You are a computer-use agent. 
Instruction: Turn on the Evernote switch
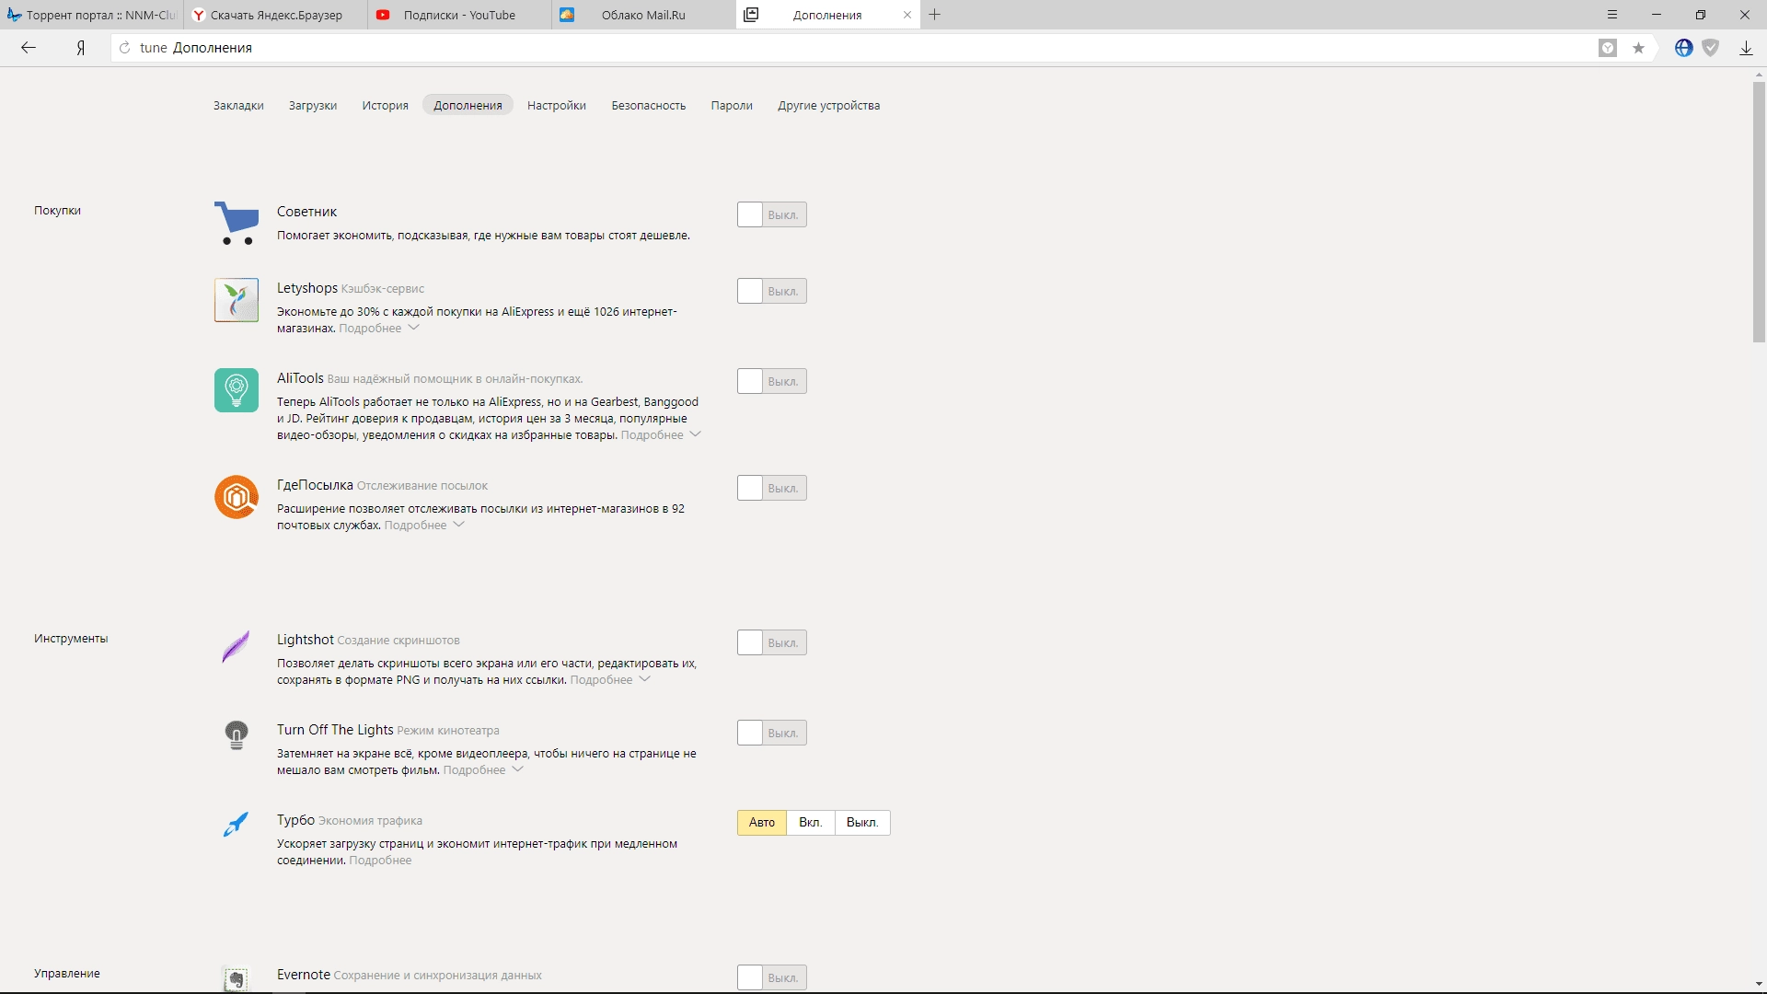pyautogui.click(x=772, y=977)
